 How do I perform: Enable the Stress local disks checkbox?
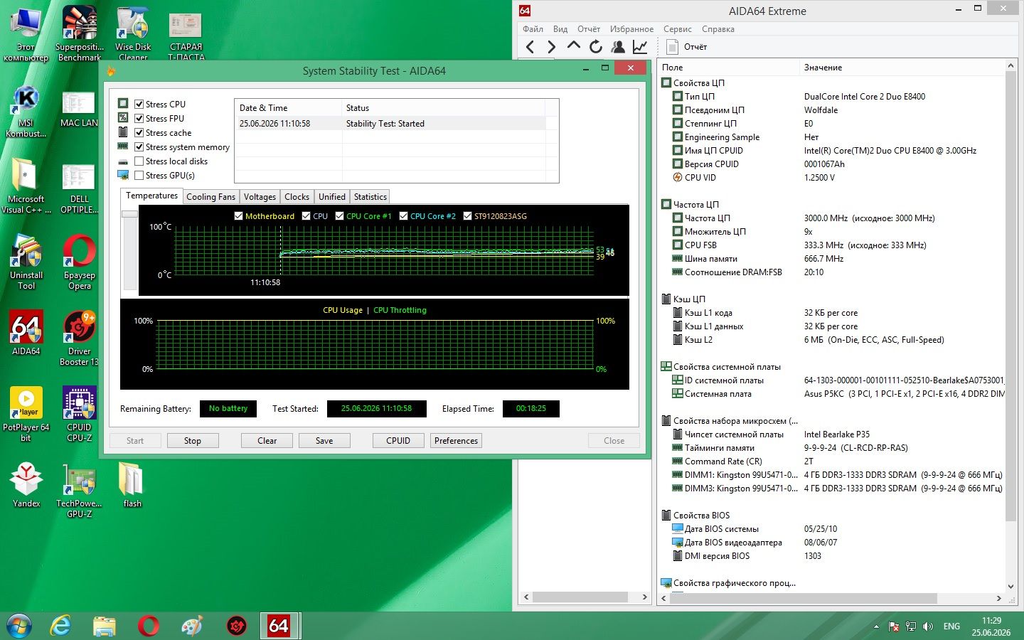point(139,161)
